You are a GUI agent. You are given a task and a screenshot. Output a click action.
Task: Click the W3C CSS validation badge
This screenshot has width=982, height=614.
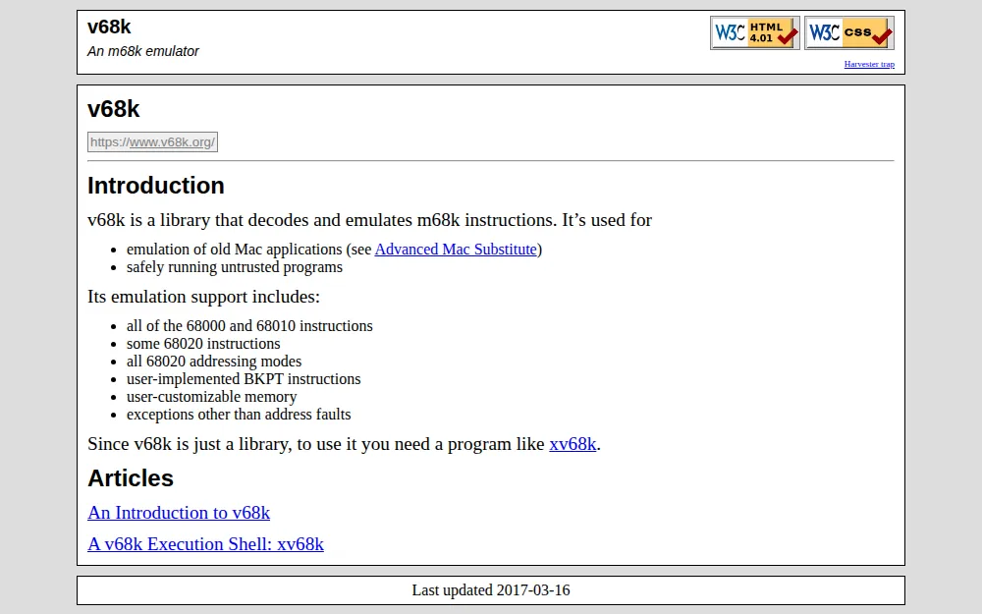click(849, 32)
